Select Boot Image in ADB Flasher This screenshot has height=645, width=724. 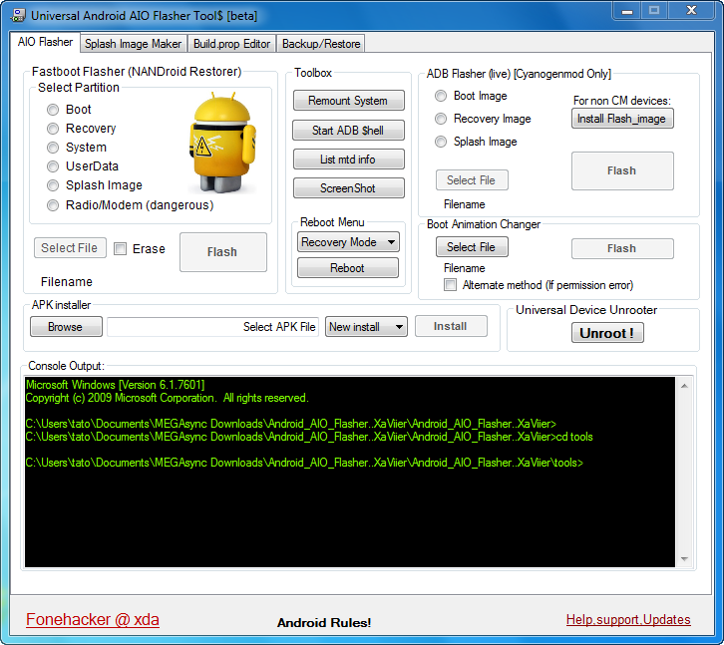441,96
